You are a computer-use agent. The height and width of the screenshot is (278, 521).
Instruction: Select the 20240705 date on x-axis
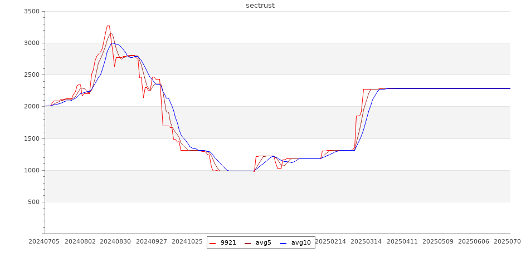[45, 242]
